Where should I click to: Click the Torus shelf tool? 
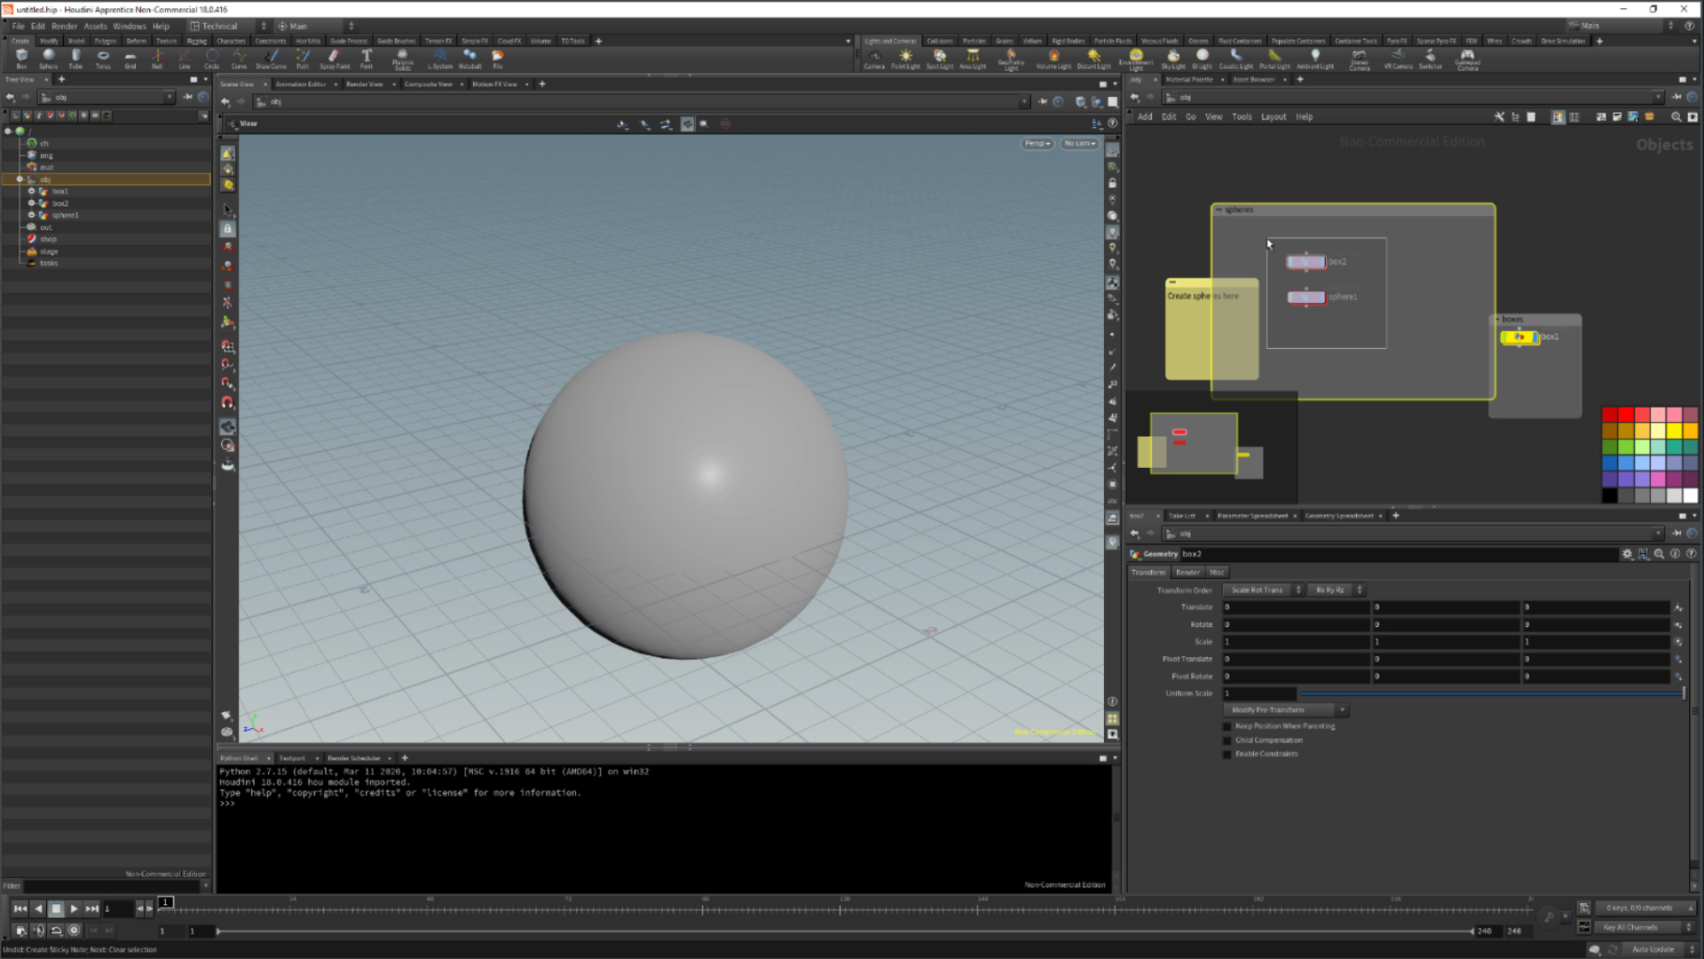[x=103, y=58]
